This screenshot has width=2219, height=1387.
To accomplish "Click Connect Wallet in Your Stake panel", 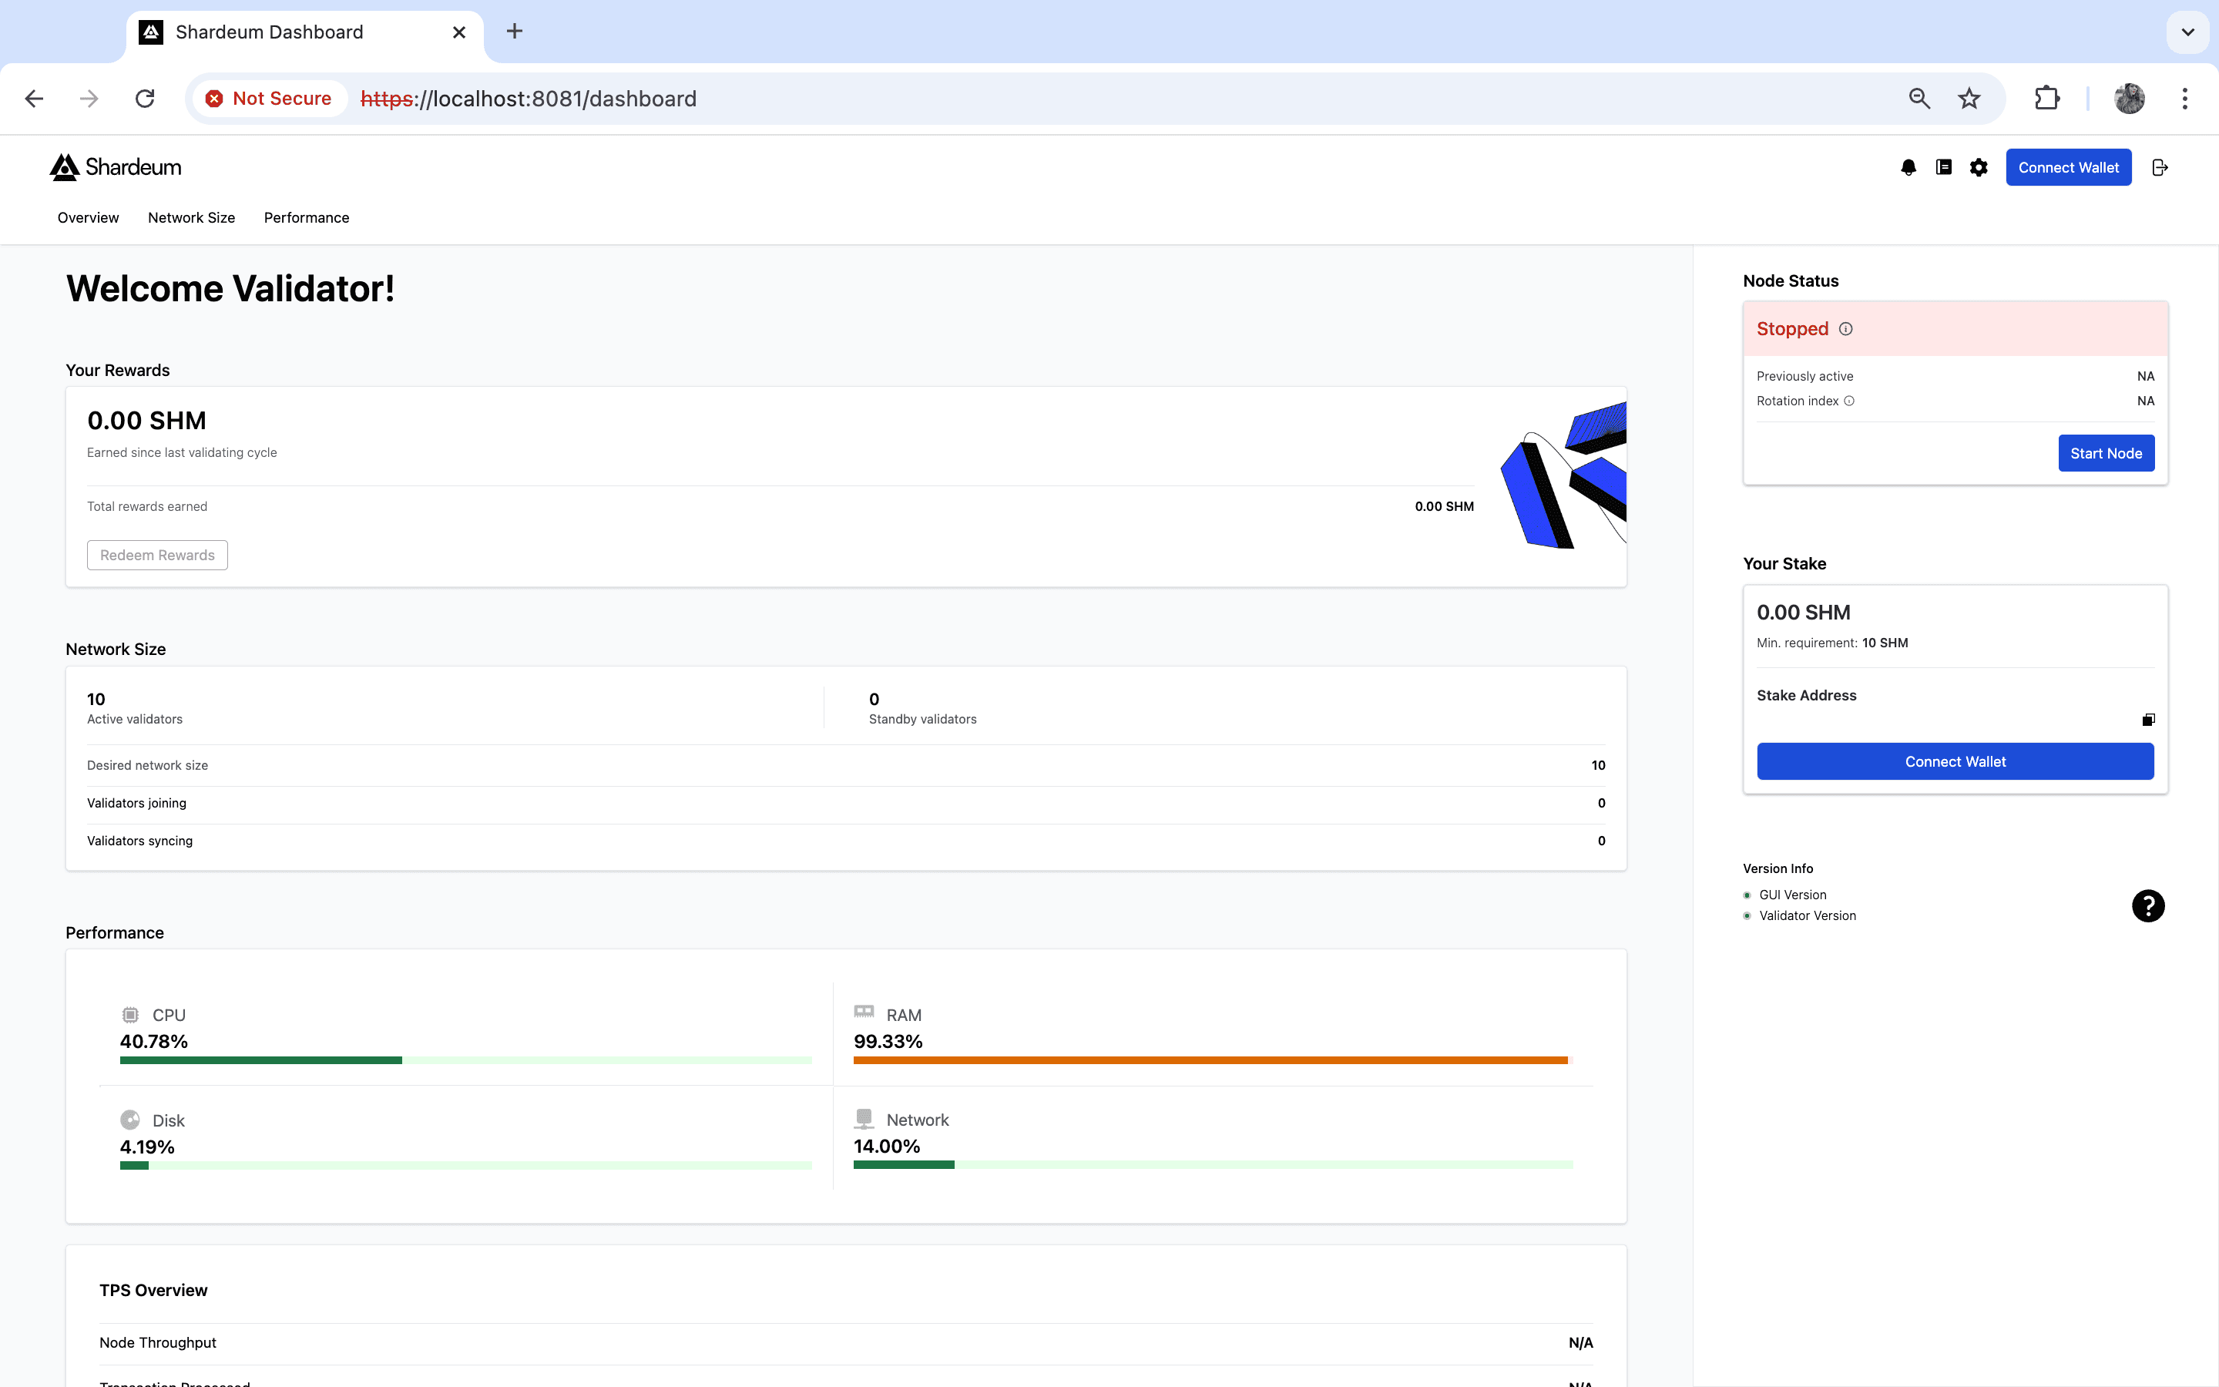I will click(x=1955, y=761).
